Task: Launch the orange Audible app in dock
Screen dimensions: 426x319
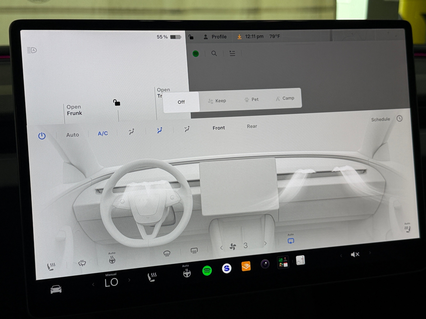Action: (246, 266)
